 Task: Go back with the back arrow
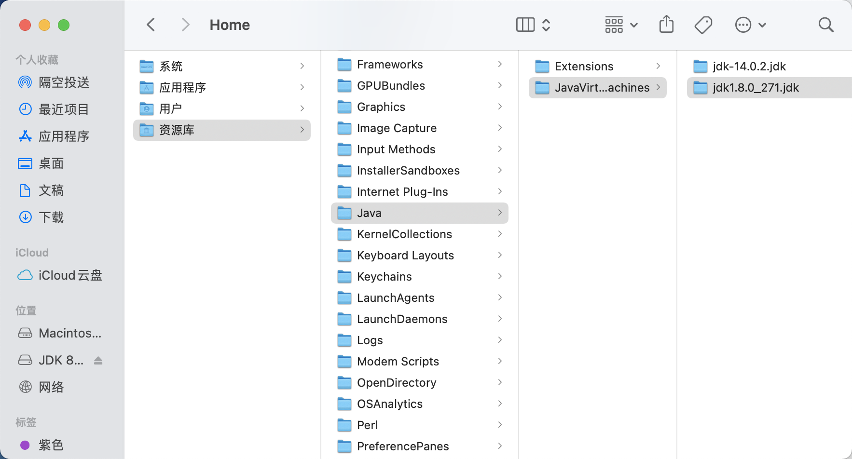click(151, 25)
